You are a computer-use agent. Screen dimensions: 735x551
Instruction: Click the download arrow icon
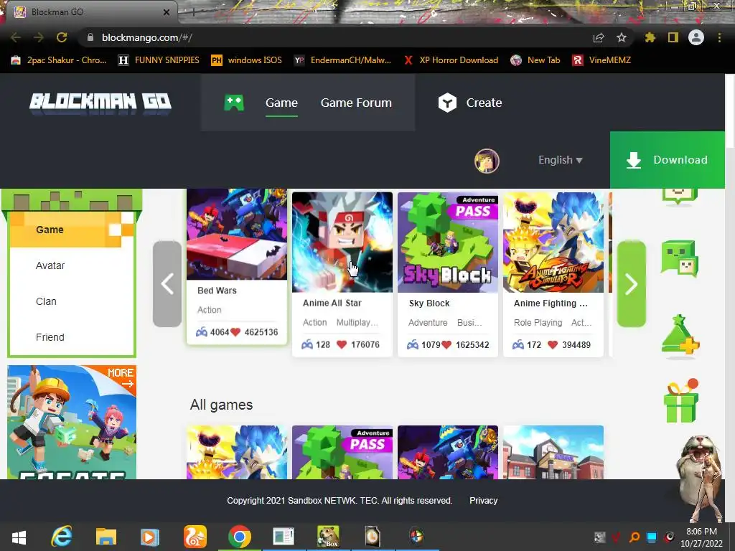pos(634,160)
